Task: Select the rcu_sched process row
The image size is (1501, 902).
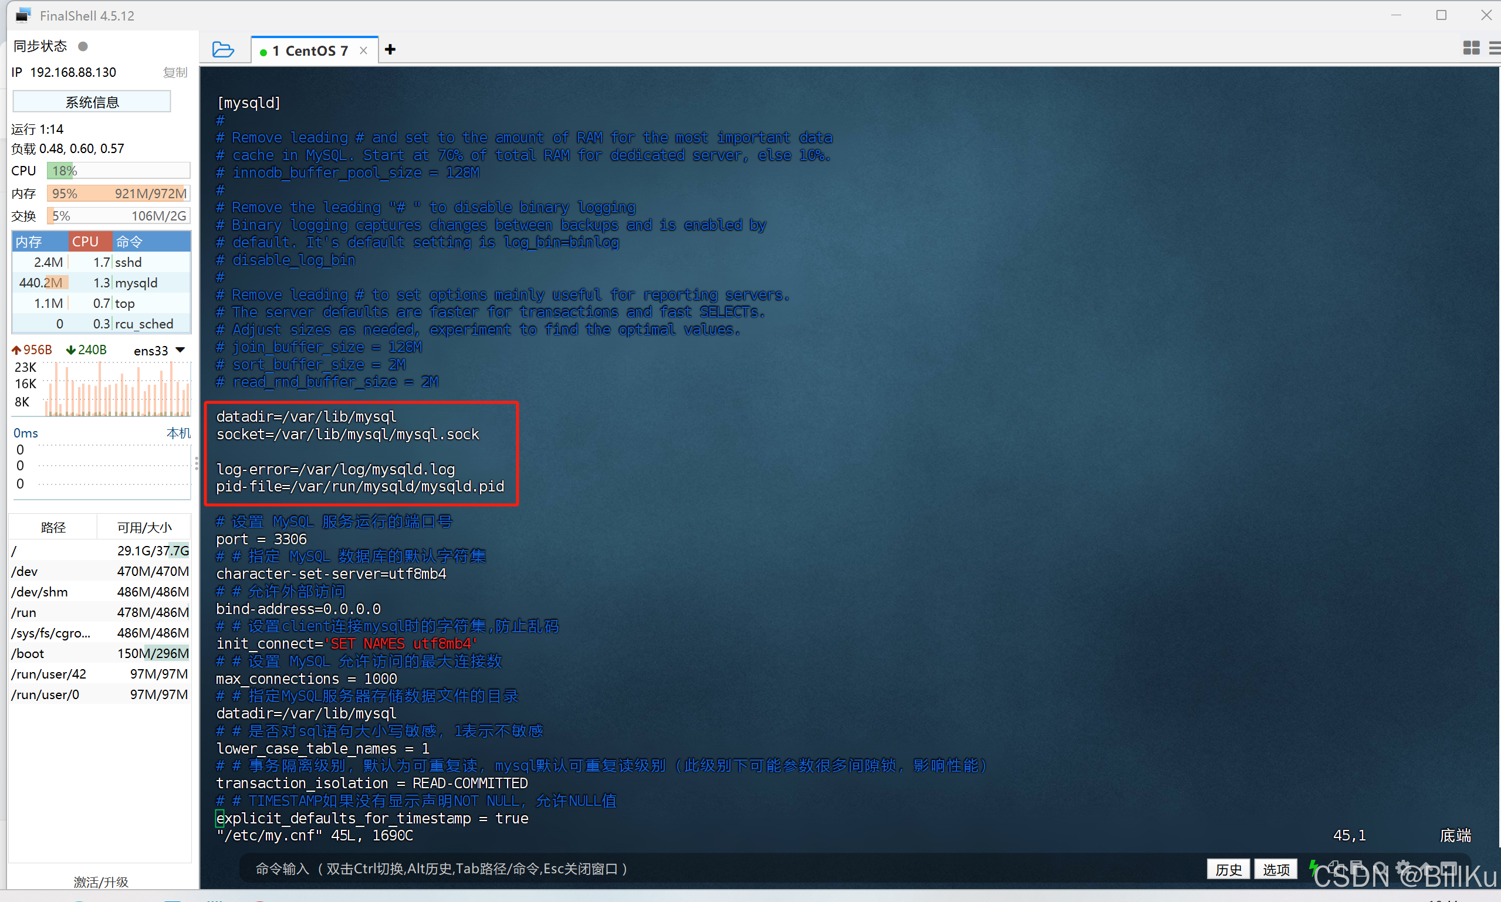Action: [102, 324]
